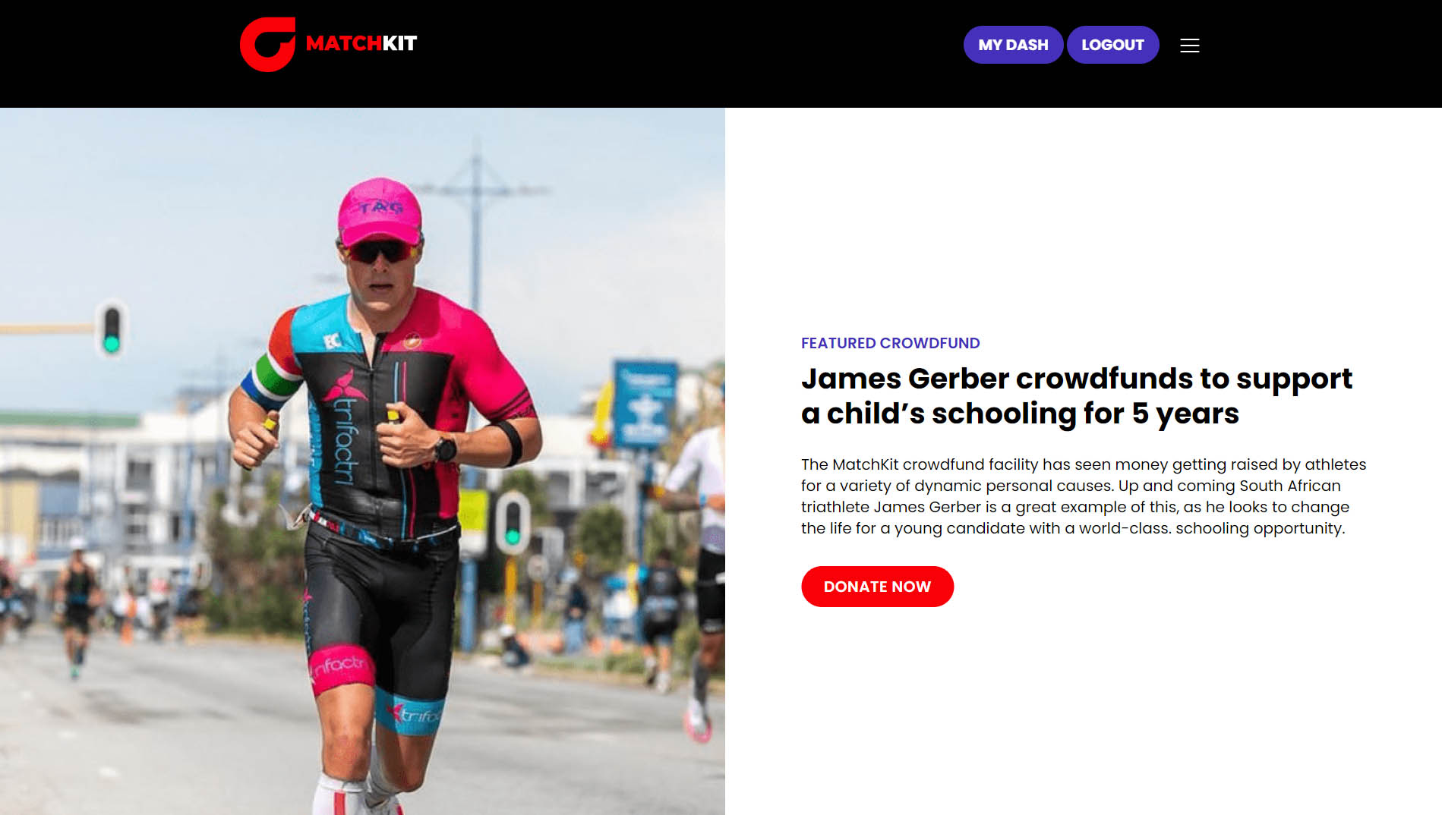Click the runner's dark sunglasses in photo

click(x=380, y=250)
